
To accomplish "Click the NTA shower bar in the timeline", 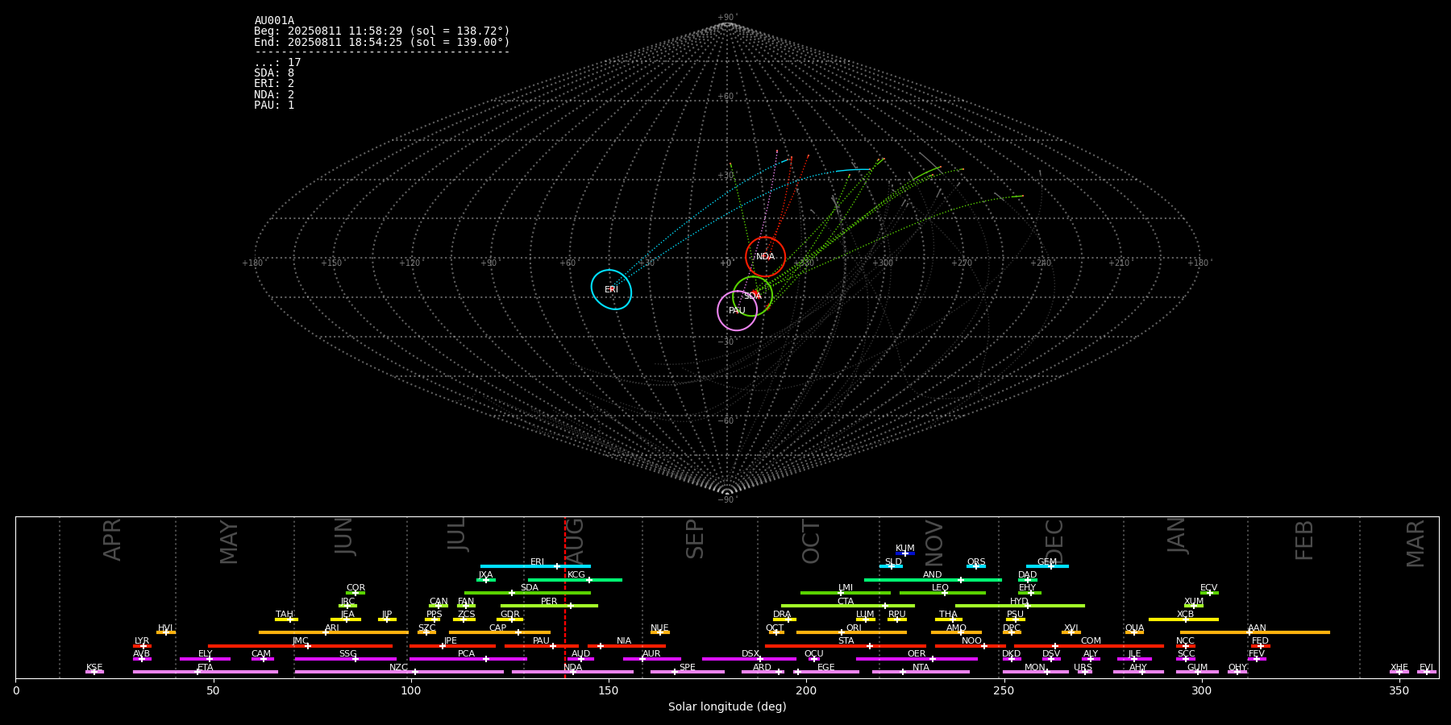I will pos(921,672).
